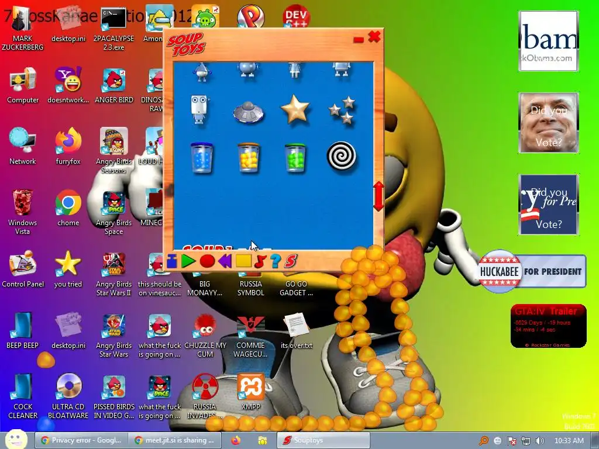
Task: Choose the yellow balls bin toy
Action: tap(248, 158)
